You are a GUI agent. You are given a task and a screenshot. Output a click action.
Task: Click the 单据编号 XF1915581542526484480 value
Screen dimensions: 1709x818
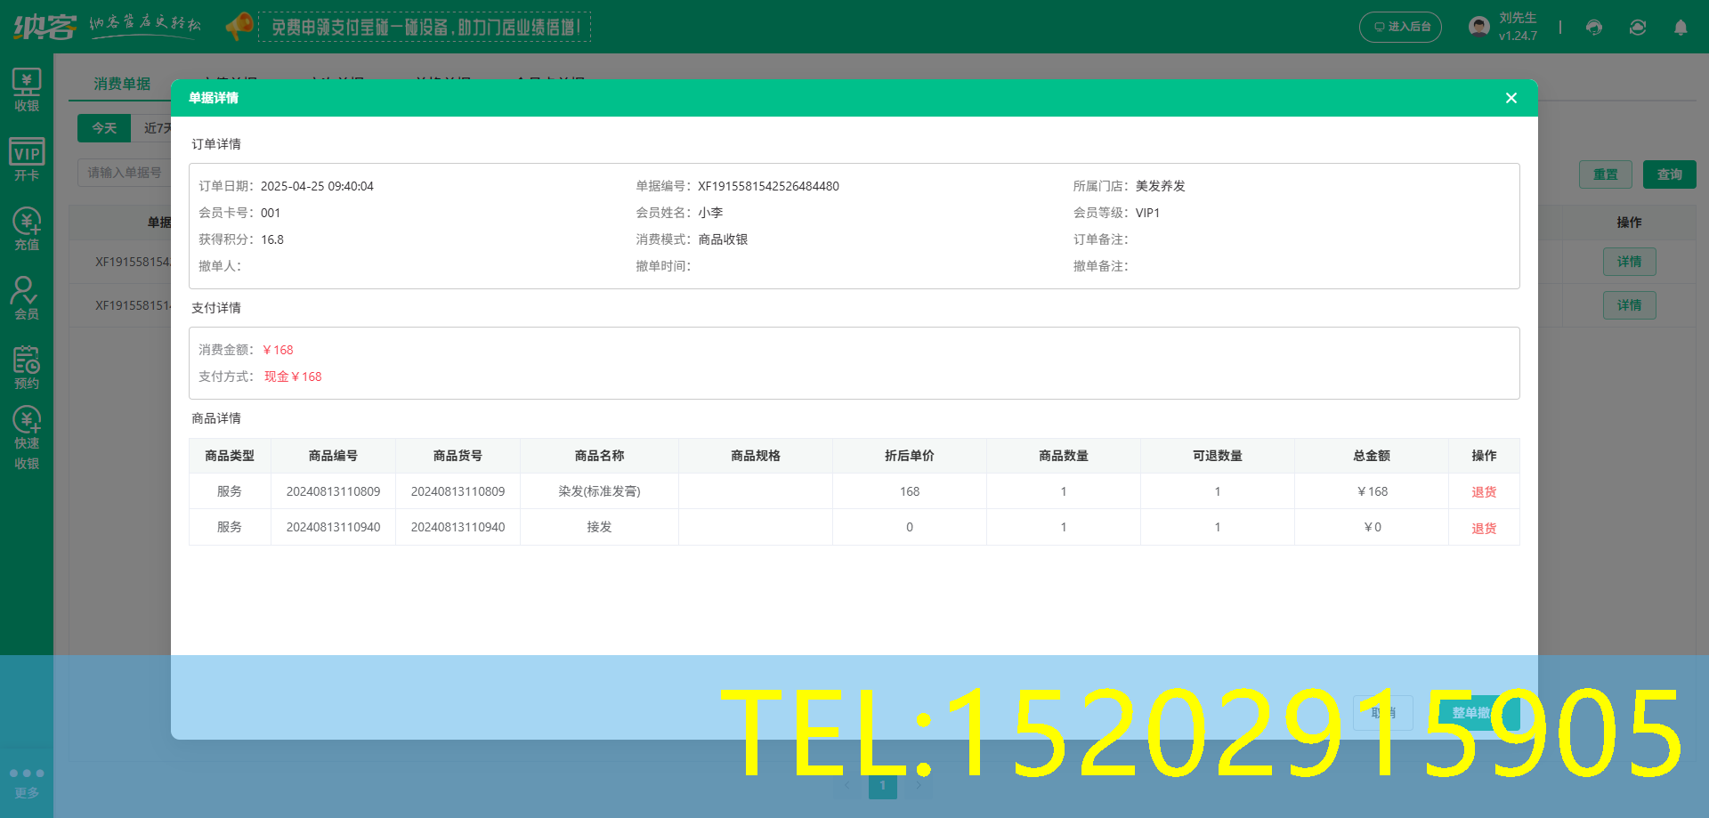pos(768,186)
